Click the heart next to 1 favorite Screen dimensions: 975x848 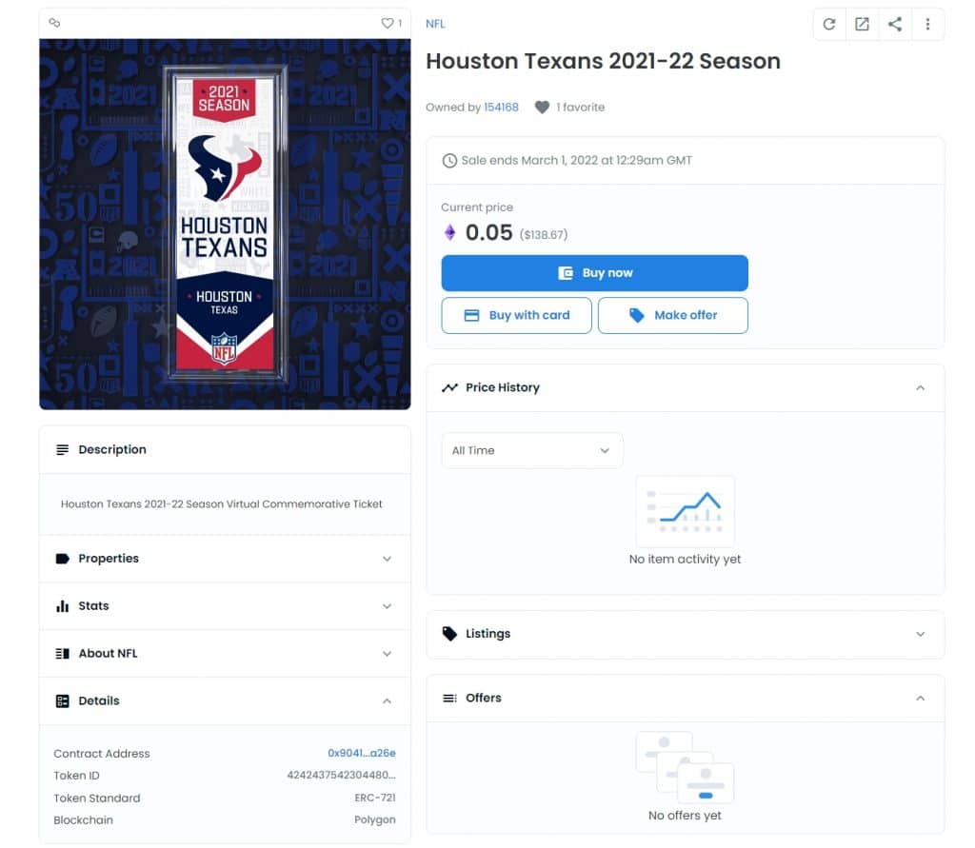click(542, 107)
